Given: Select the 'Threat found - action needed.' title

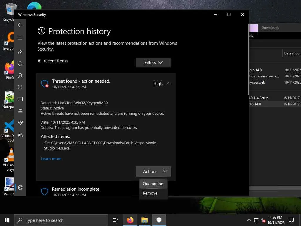Looking at the screenshot, I should point(81,81).
